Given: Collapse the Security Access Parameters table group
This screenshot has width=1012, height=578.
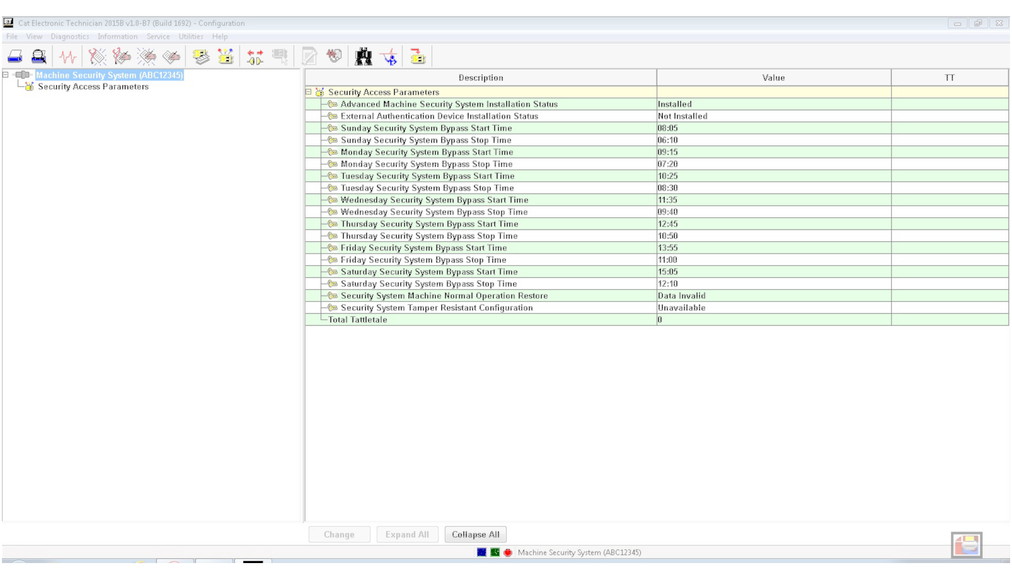Looking at the screenshot, I should click(308, 92).
